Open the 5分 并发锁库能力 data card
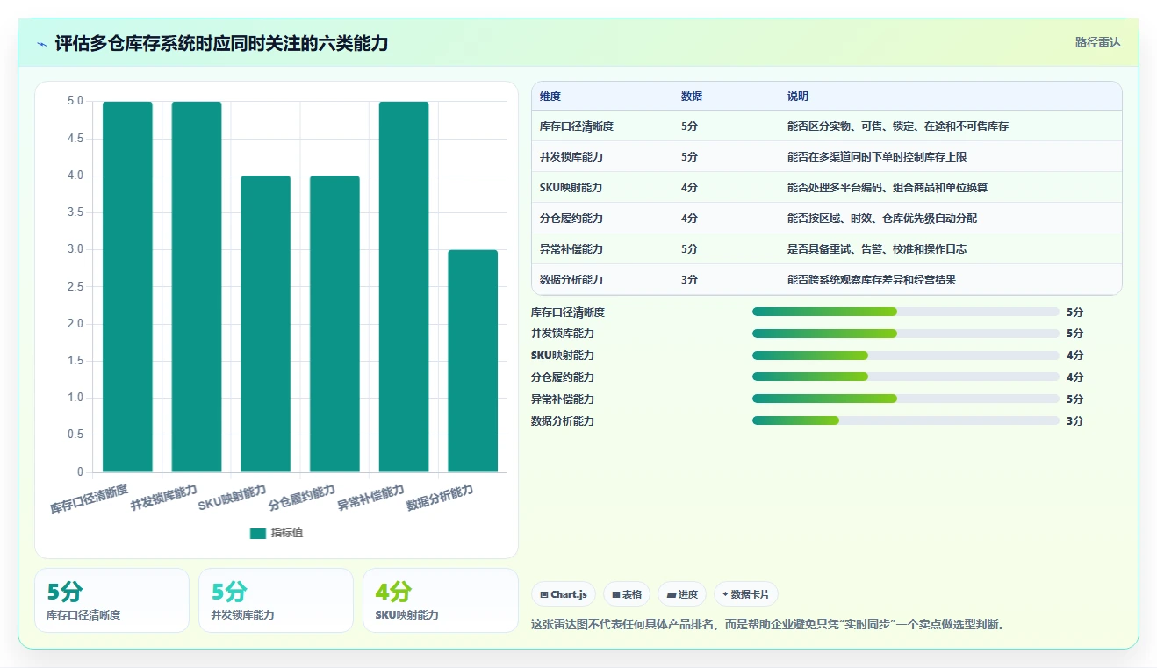Image resolution: width=1157 pixels, height=668 pixels. tap(276, 600)
